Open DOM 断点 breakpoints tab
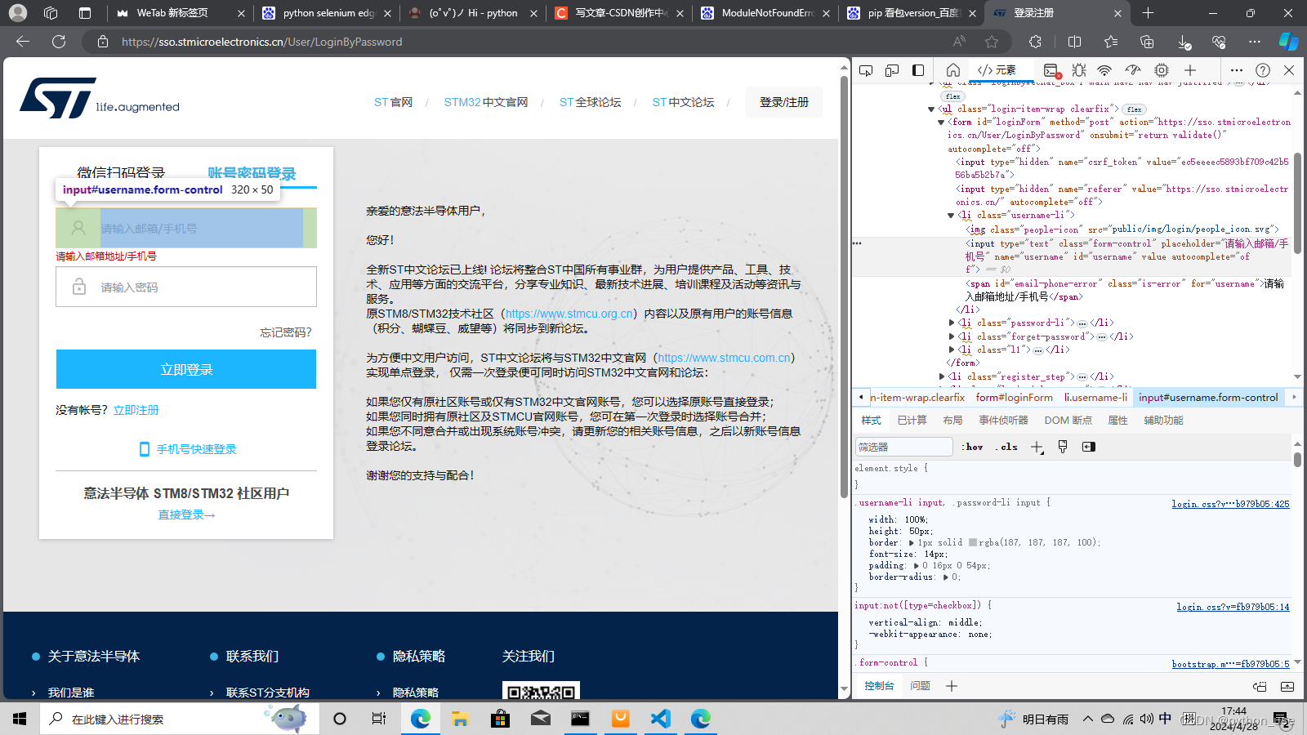The width and height of the screenshot is (1307, 735). 1068,421
